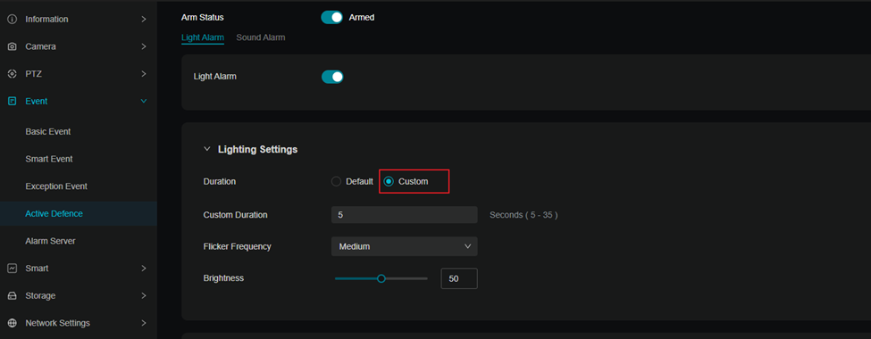Click the Storage sidebar icon
The width and height of the screenshot is (871, 339).
point(12,295)
